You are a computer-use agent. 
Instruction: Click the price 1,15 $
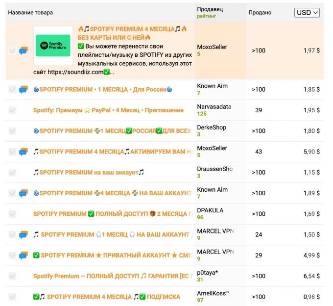point(311,173)
